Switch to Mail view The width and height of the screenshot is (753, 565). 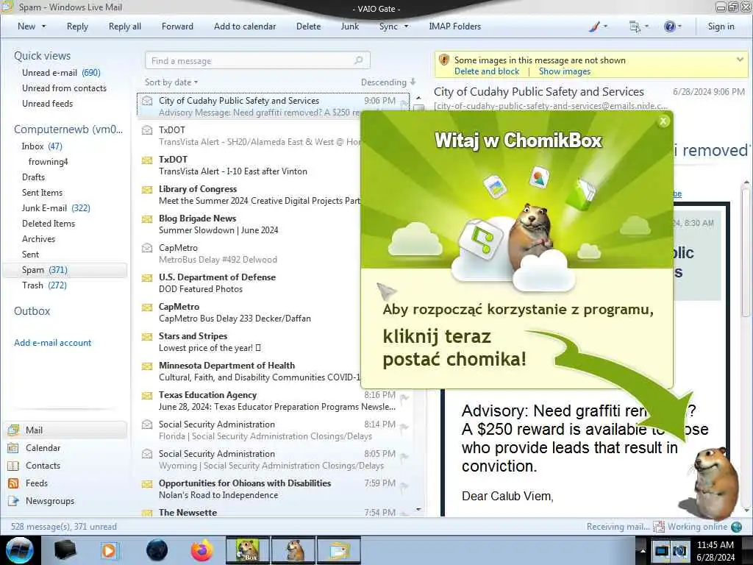(65, 430)
